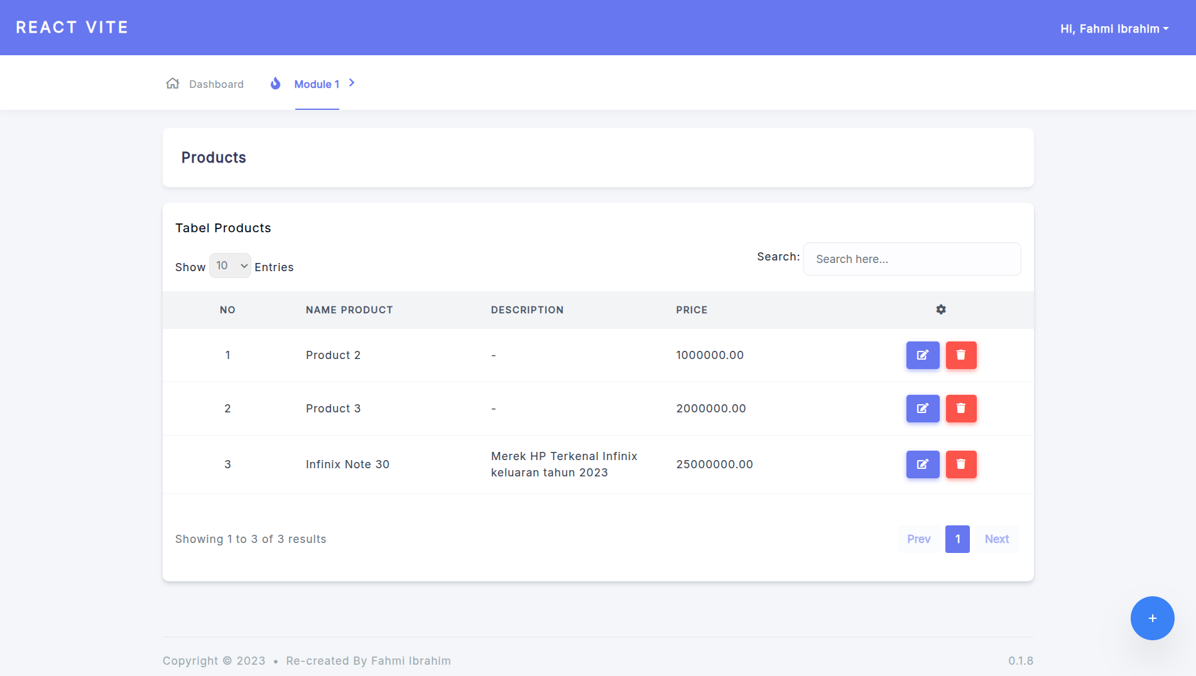Edit the Infinix Note 30 entry

tap(922, 464)
